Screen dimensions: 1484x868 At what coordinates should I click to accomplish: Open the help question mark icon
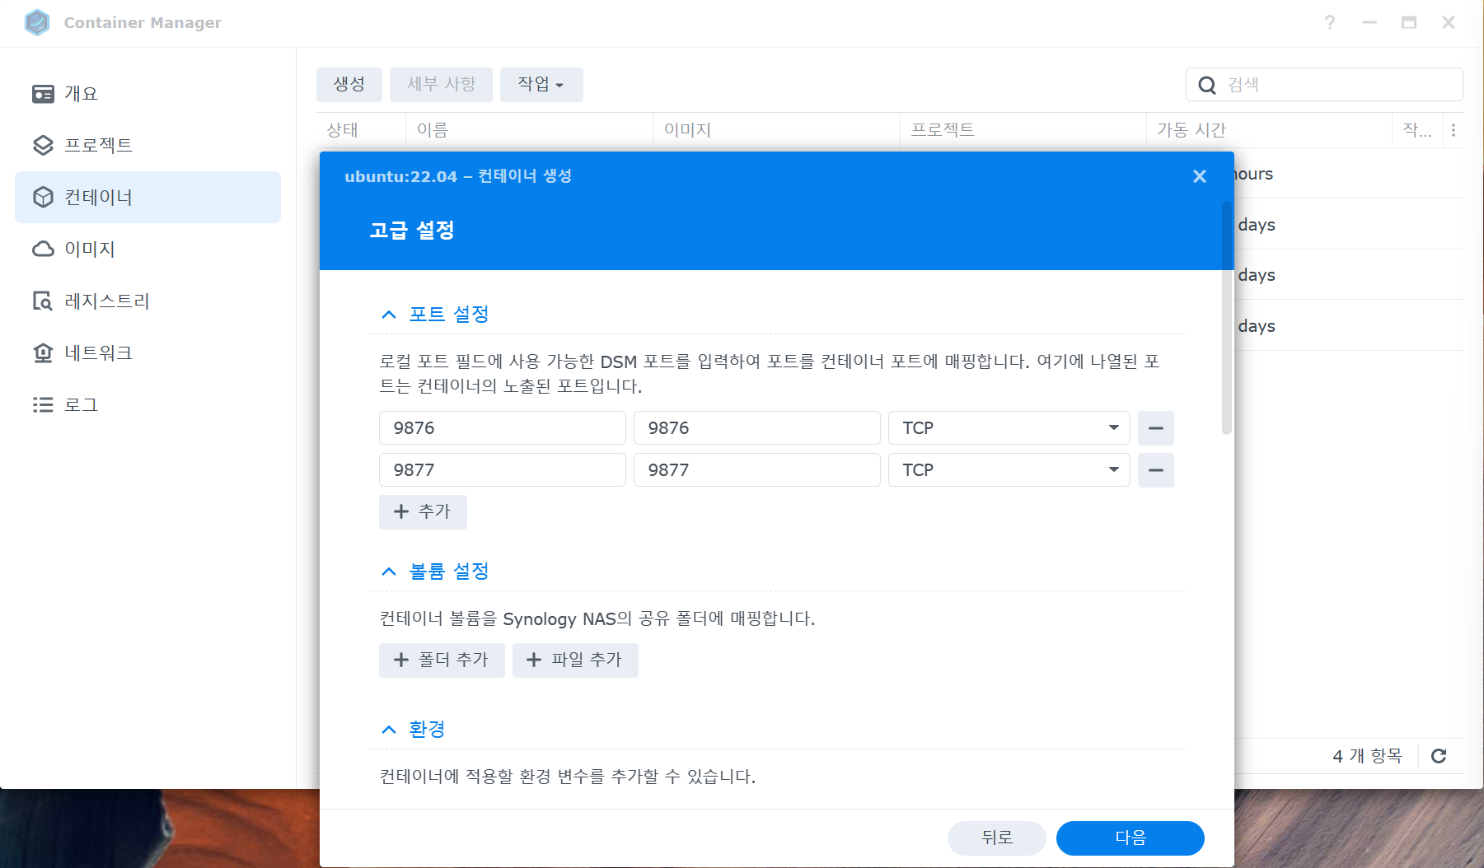coord(1329,22)
